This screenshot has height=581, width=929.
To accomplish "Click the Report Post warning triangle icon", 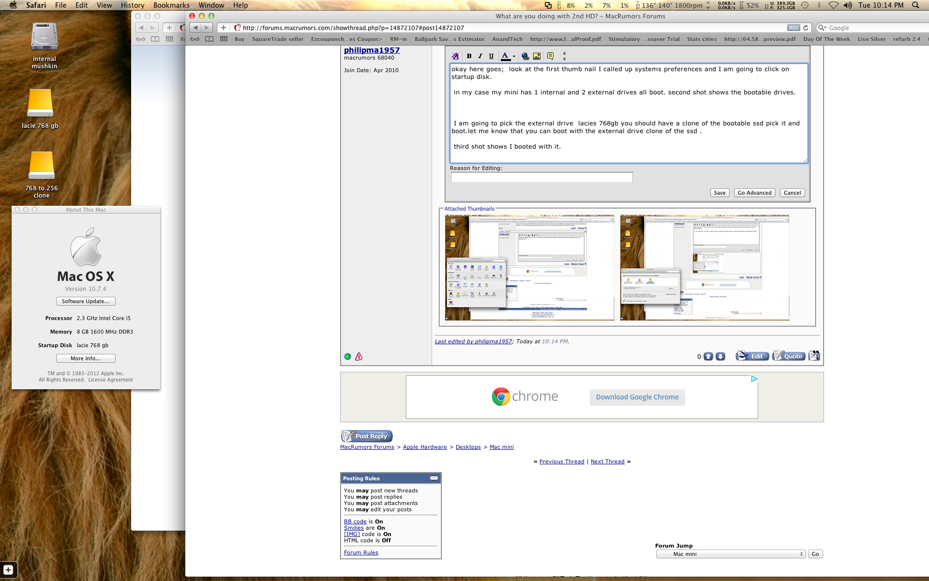I will coord(359,357).
